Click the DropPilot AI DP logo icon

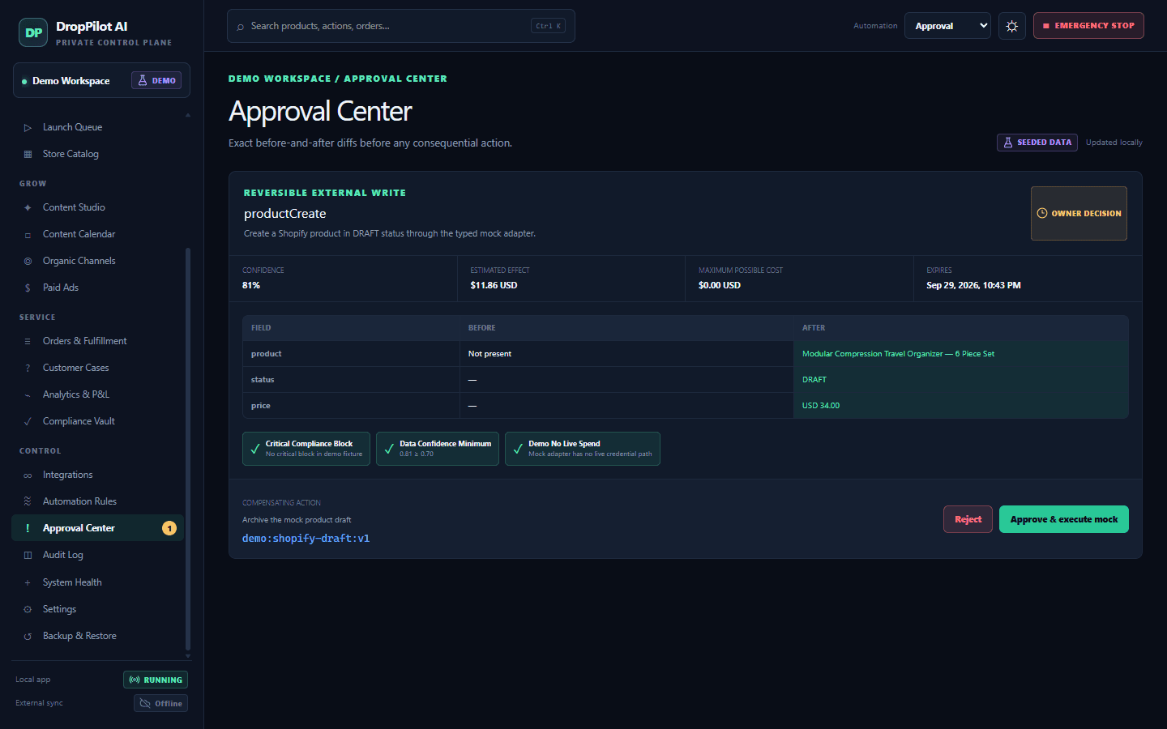click(33, 32)
